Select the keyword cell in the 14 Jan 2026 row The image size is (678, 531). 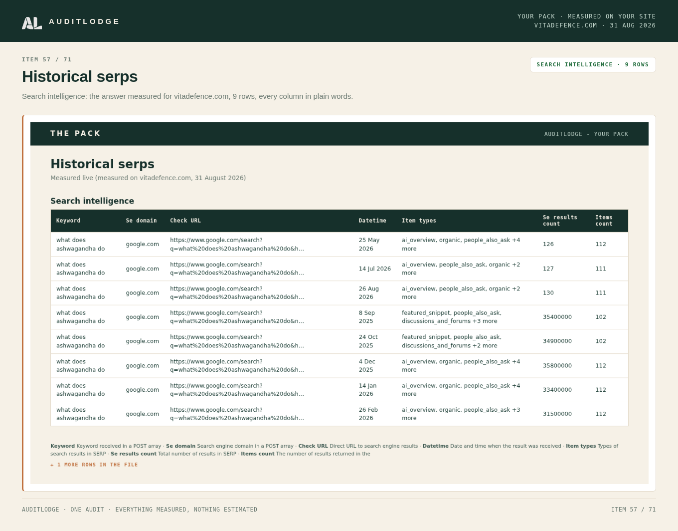[x=81, y=390]
